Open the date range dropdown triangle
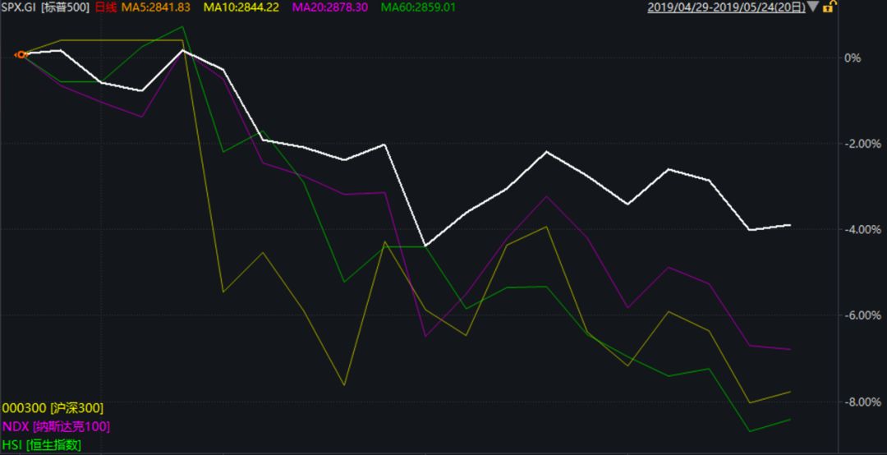 (812, 7)
